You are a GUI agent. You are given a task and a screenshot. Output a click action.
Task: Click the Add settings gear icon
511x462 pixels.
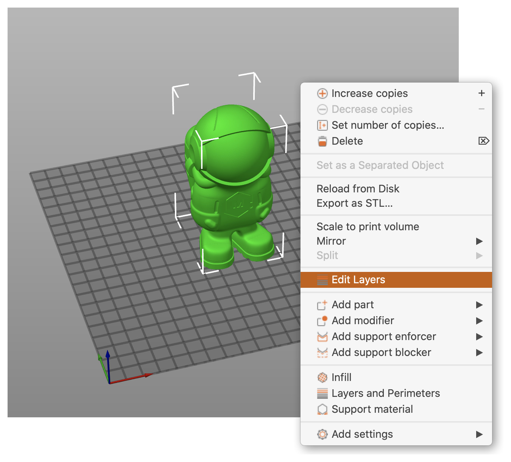pos(322,434)
